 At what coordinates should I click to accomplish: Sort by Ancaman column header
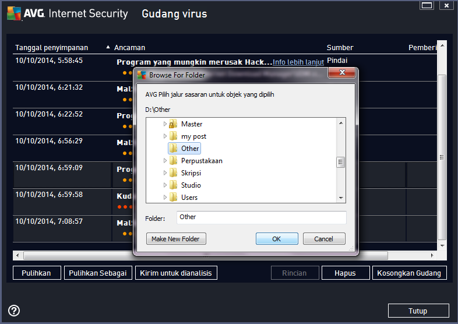click(130, 48)
